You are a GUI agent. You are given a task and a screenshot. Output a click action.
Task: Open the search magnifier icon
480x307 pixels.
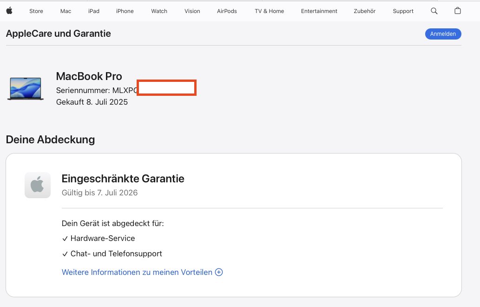pos(434,11)
